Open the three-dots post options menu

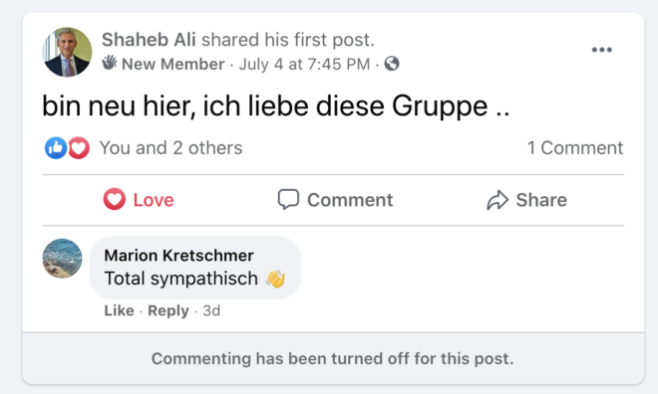(601, 50)
